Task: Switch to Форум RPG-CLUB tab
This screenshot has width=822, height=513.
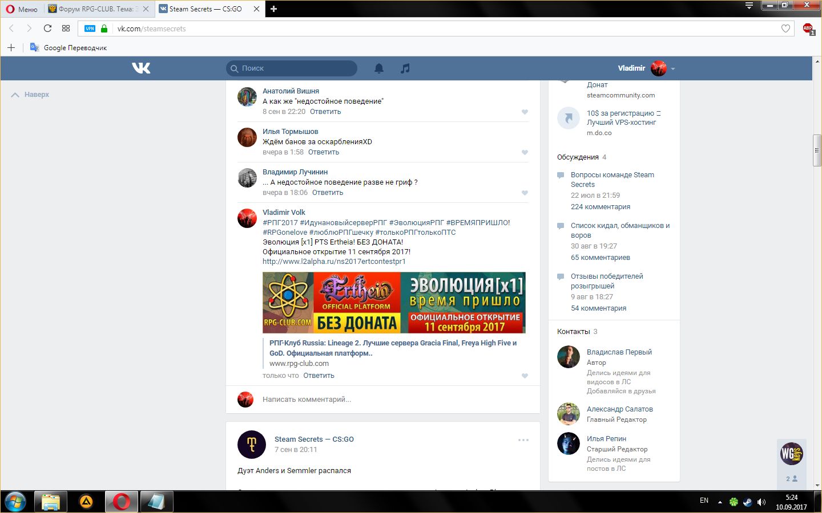Action: (x=98, y=9)
